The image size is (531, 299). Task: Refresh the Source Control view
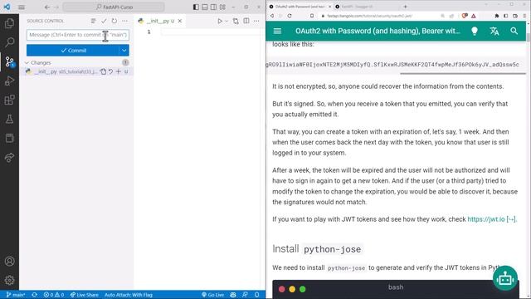coord(114,21)
